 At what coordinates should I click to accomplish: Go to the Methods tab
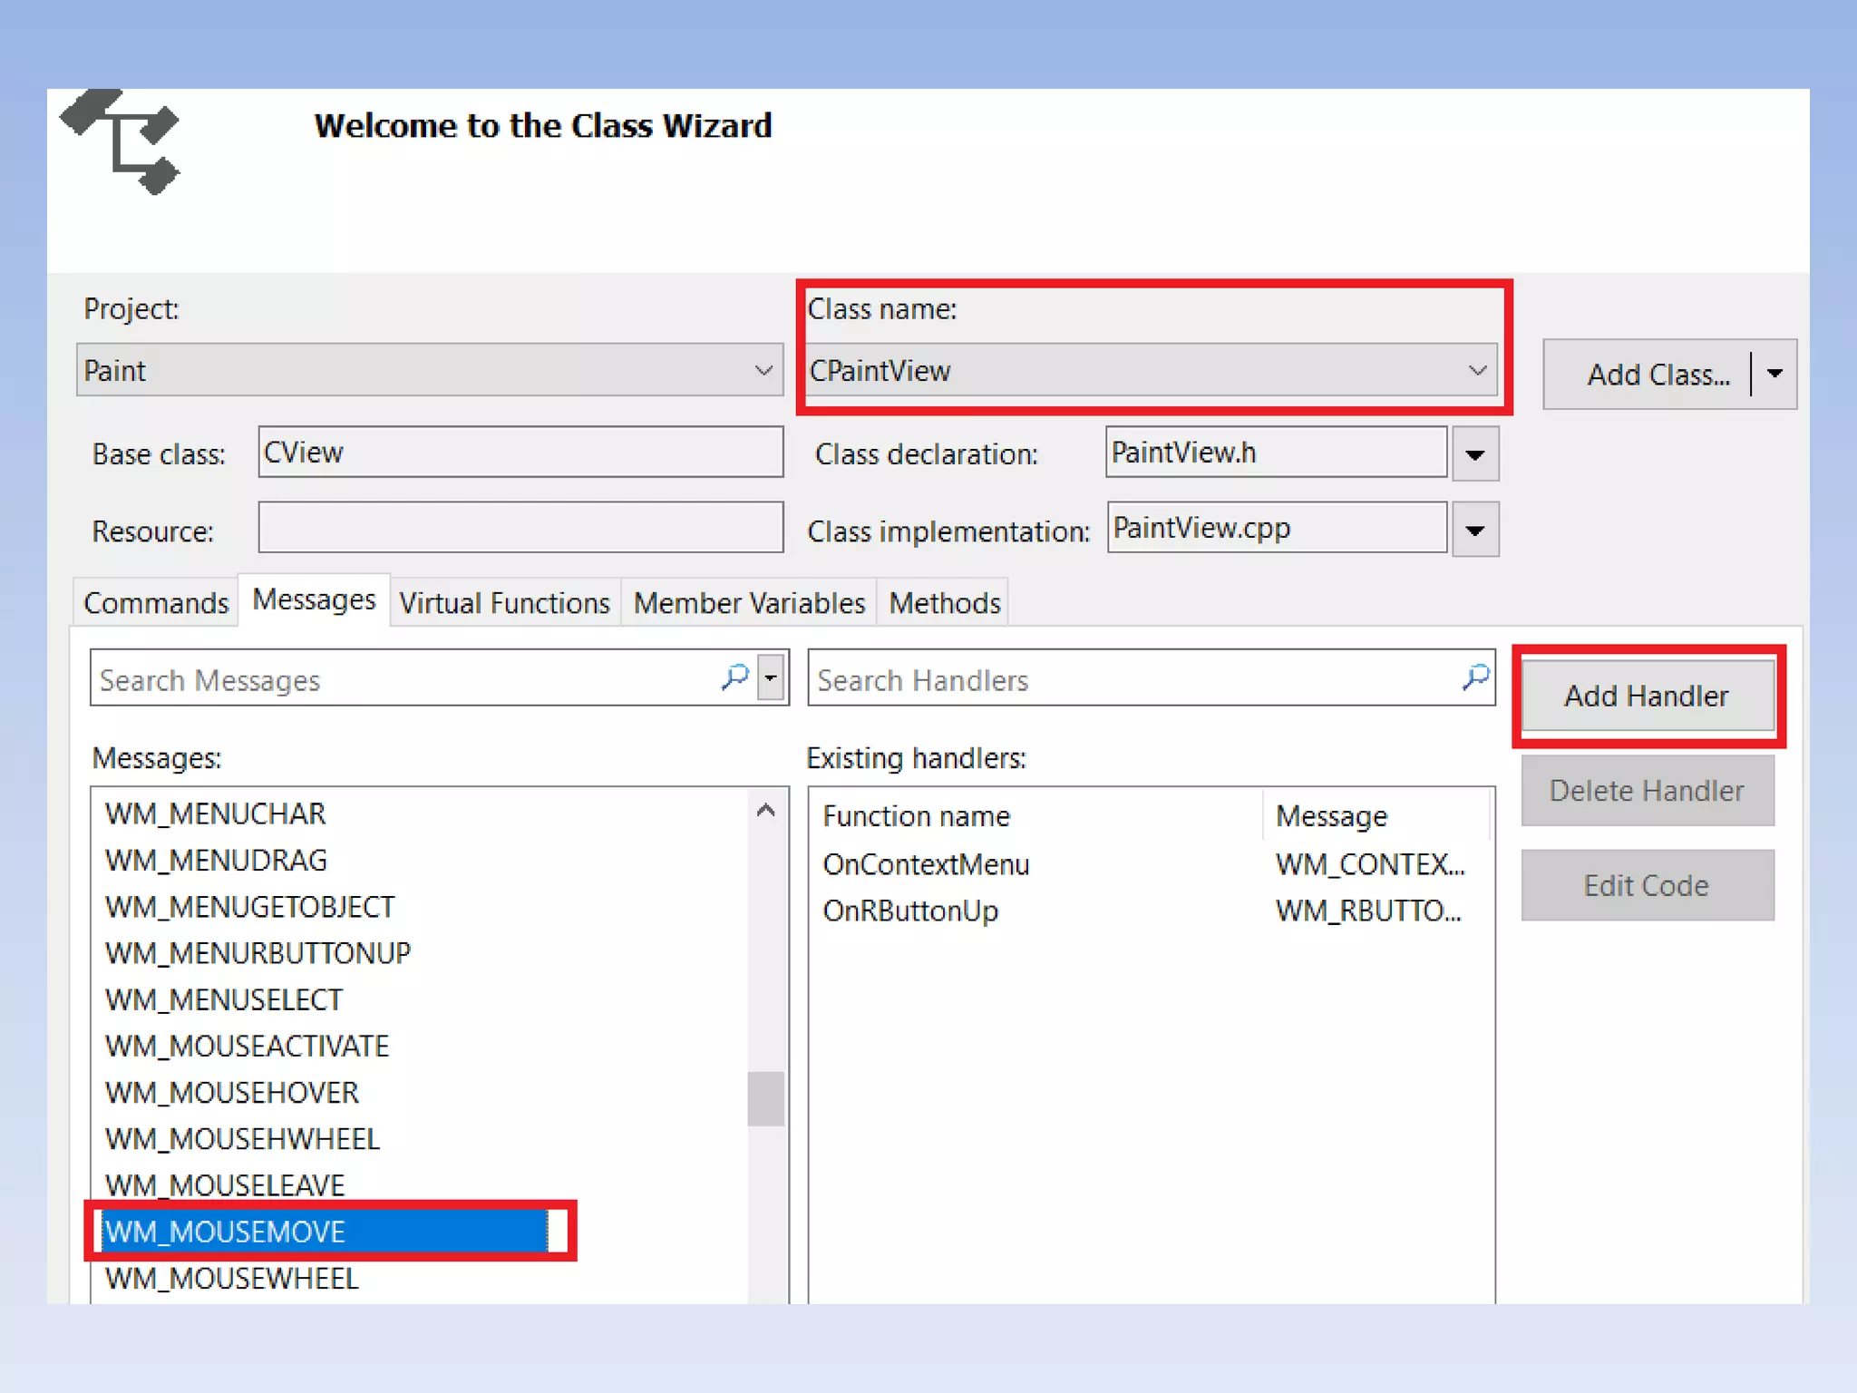(x=944, y=603)
